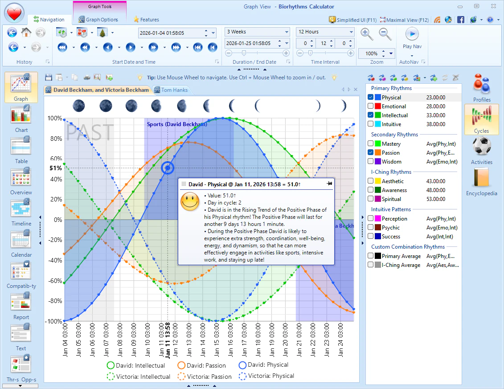Image resolution: width=504 pixels, height=389 pixels.
Task: Toggle Victoria: Passion legend entry
Action: (205, 377)
